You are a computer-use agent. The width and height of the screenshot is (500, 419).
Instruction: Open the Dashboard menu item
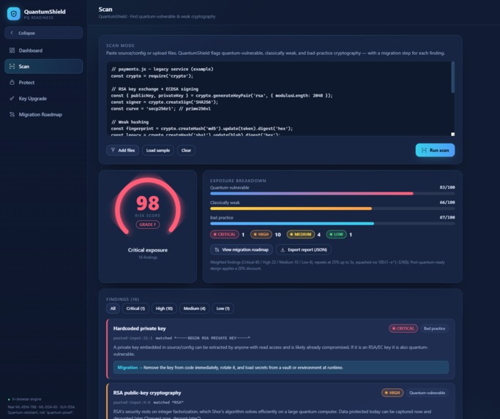pos(44,50)
